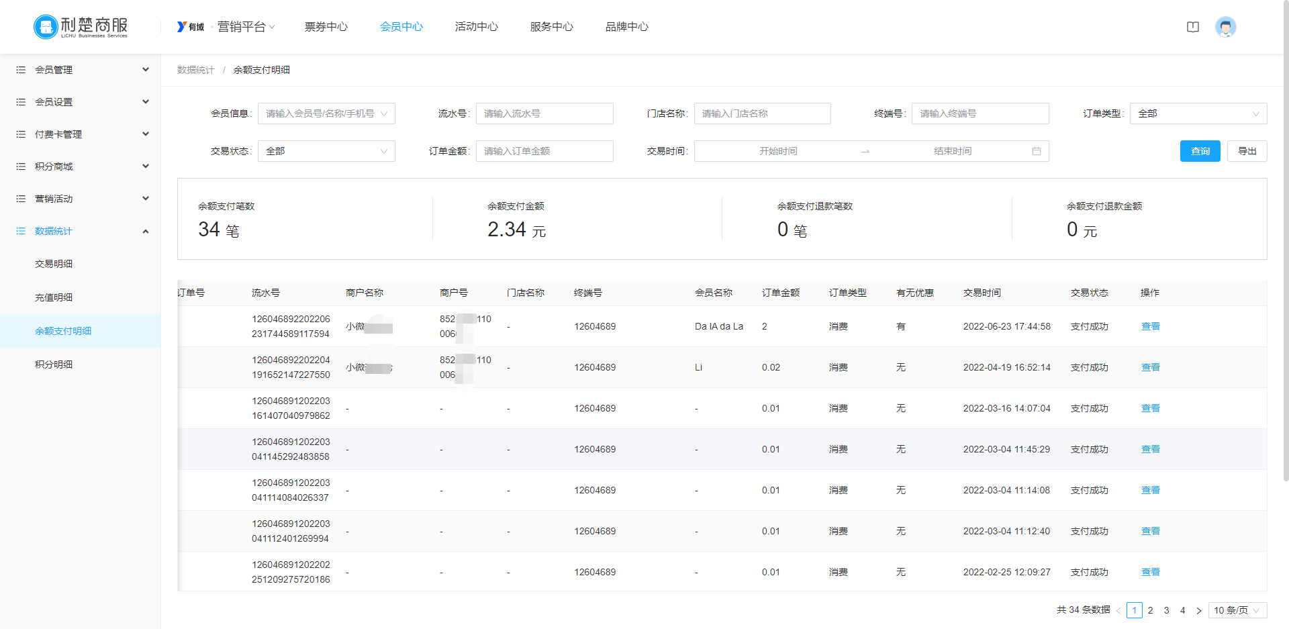View details for 2022-03-04 11:45:29 transaction
1289x629 pixels.
pos(1151,449)
